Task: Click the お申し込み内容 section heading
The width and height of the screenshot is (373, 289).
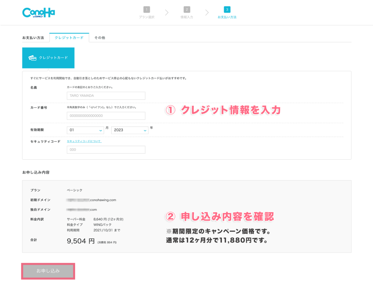Action: tap(36, 172)
